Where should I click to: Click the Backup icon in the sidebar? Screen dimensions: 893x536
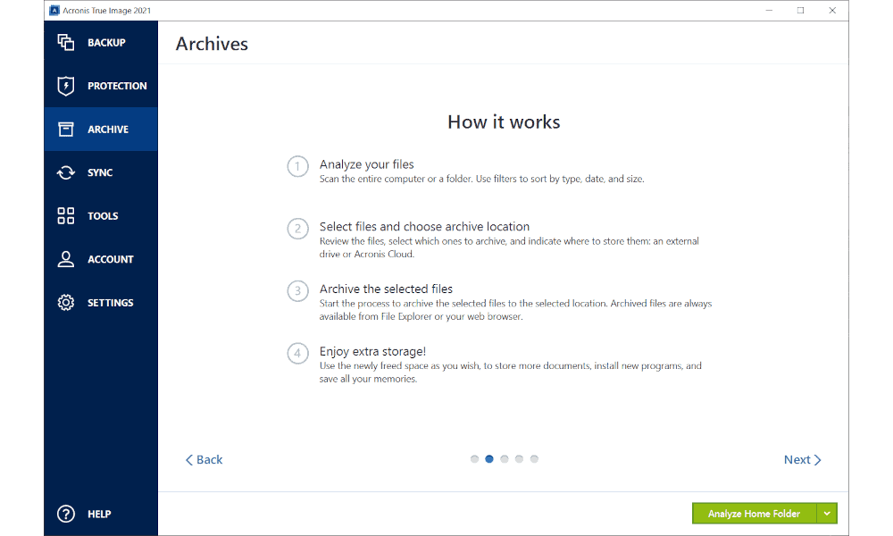(x=66, y=42)
